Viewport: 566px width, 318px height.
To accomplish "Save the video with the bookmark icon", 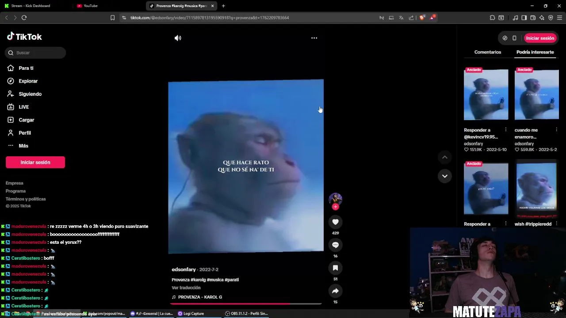I will click(335, 268).
